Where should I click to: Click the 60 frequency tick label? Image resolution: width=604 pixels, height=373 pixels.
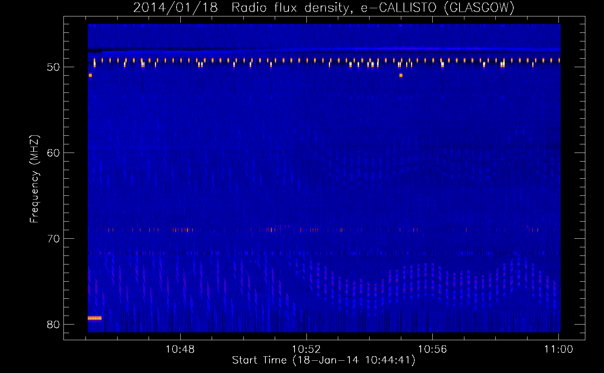[x=53, y=153]
